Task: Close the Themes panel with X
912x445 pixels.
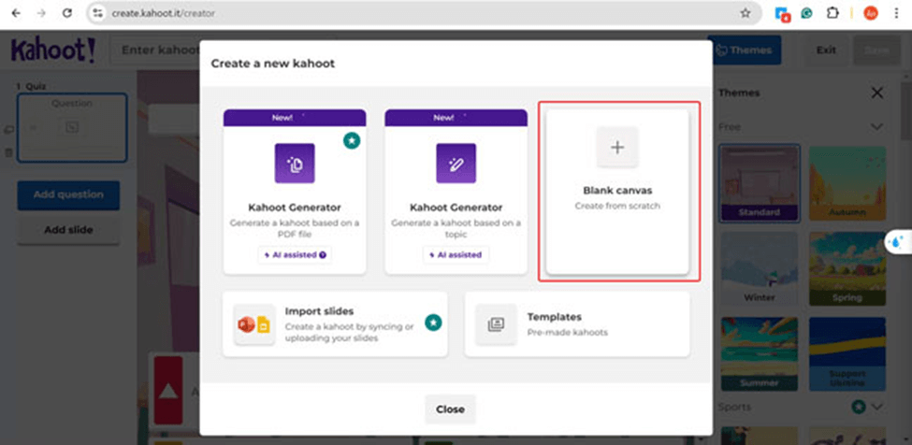Action: click(x=877, y=93)
